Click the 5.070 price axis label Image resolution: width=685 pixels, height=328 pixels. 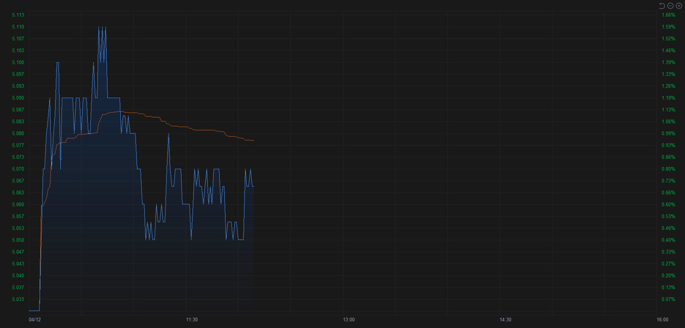[x=18, y=169]
